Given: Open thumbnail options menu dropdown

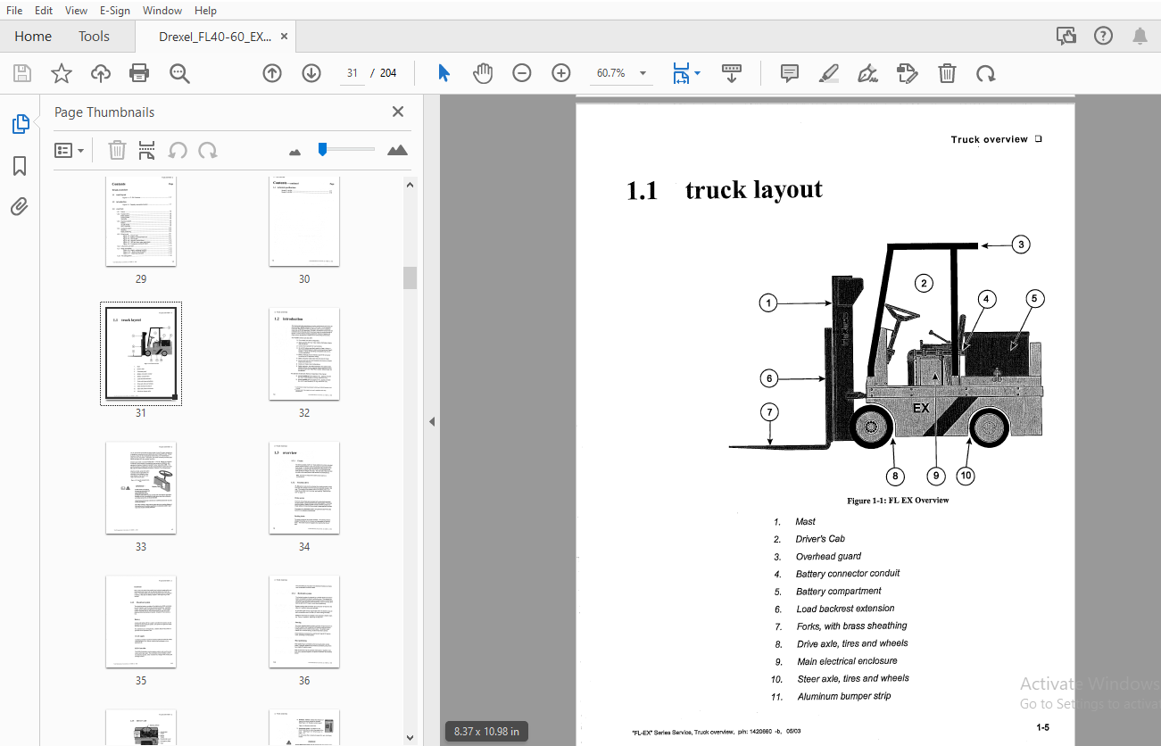Looking at the screenshot, I should [x=70, y=150].
